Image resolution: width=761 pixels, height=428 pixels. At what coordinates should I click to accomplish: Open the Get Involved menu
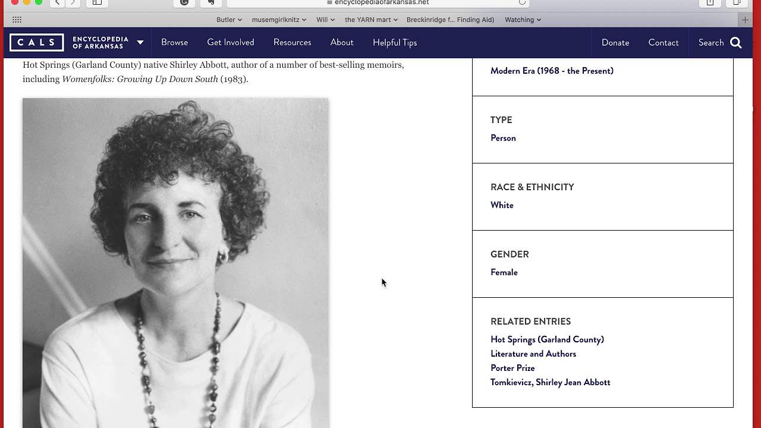231,43
